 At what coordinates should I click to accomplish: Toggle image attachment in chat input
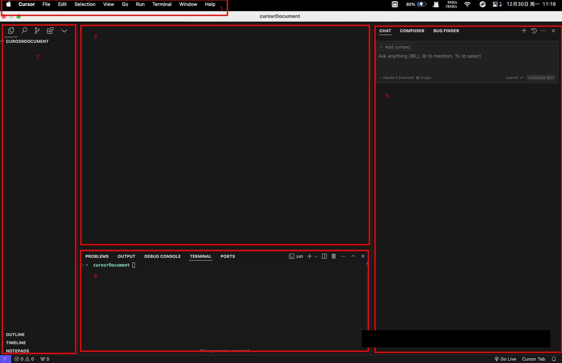coord(423,78)
